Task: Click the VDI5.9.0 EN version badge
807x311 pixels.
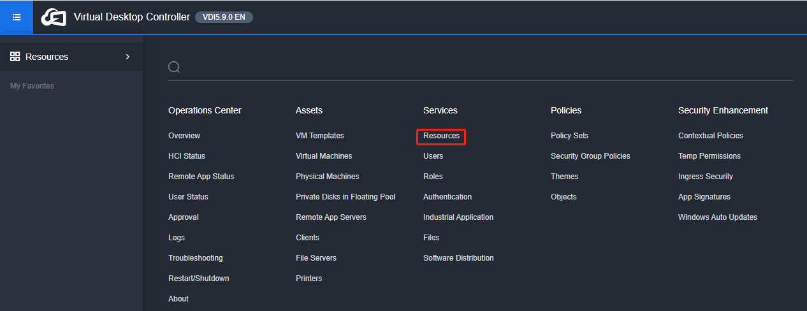Action: tap(224, 17)
